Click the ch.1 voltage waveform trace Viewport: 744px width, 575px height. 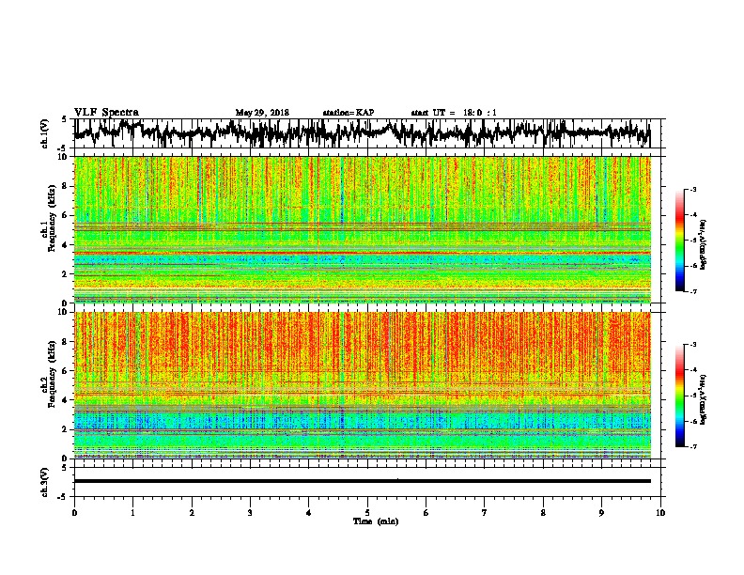(362, 132)
